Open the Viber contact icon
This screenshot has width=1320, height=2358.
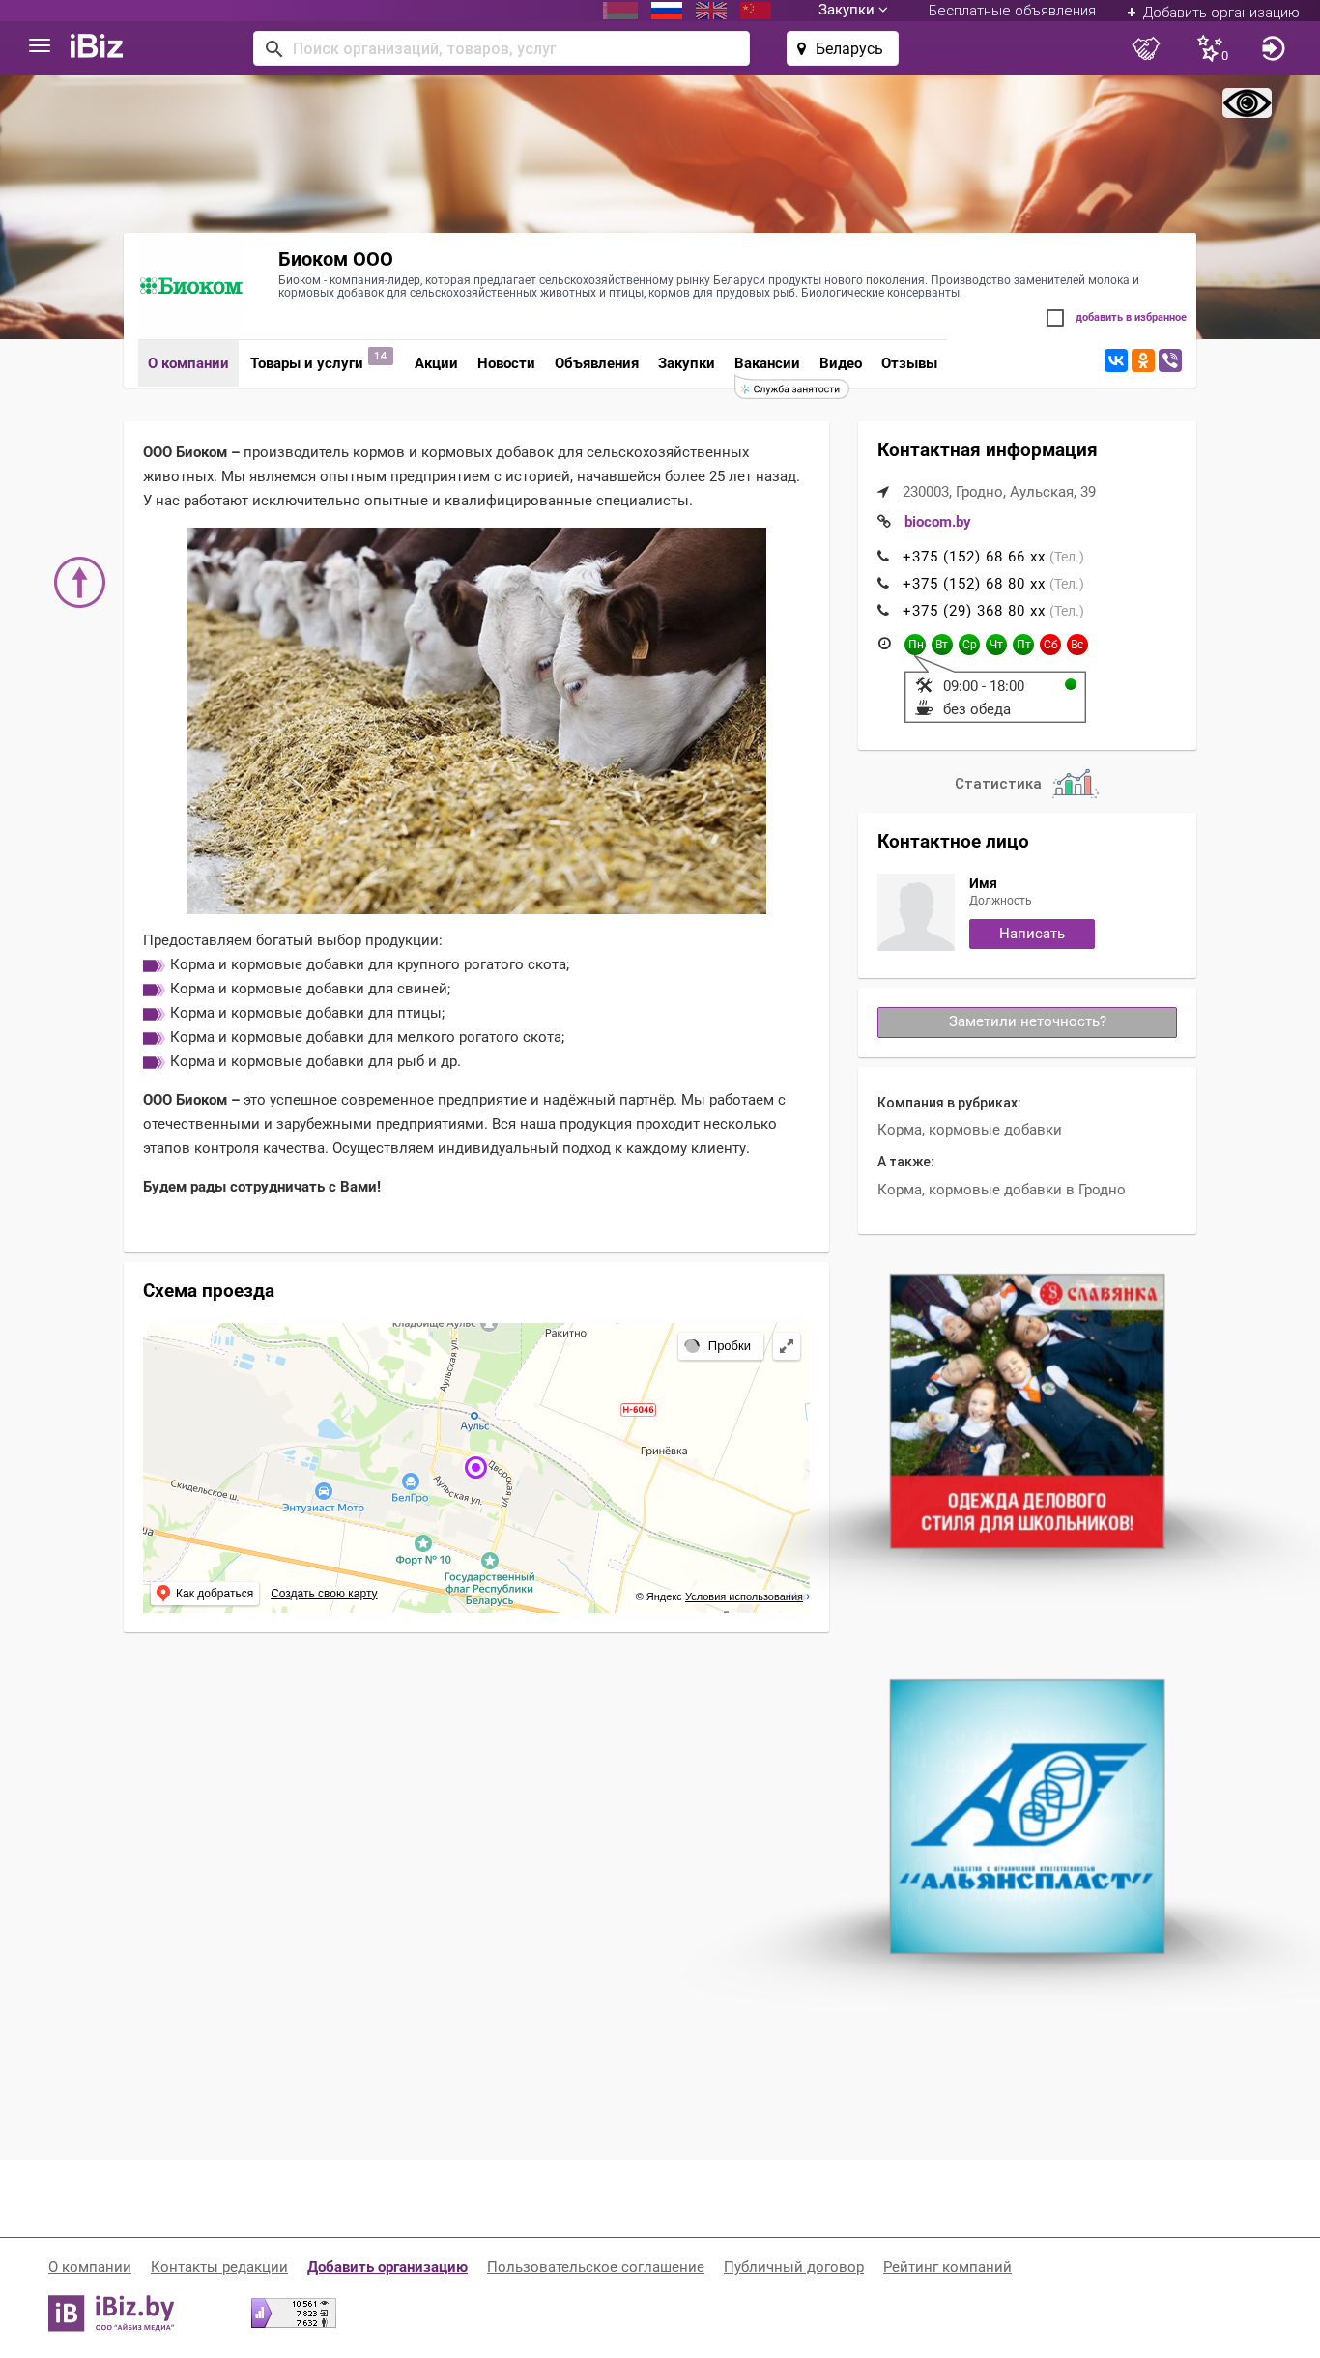(x=1170, y=360)
